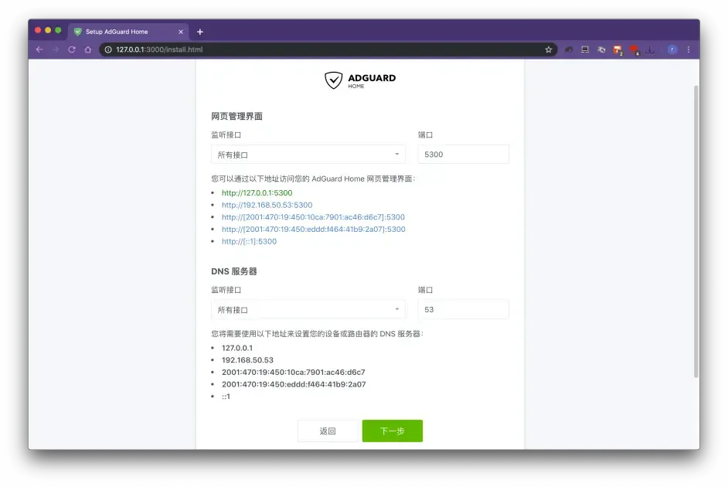Open the http://127.0.0.1:5300 link
Screen dimensions: 728x487
click(x=257, y=193)
